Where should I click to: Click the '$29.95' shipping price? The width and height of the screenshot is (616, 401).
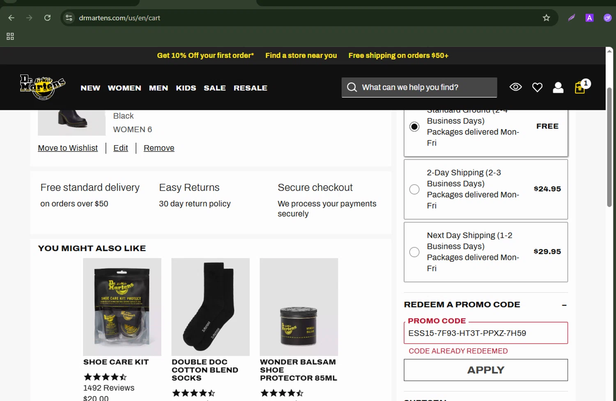[547, 252]
